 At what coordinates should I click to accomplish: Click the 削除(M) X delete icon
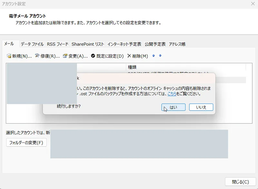pyautogui.click(x=129, y=56)
